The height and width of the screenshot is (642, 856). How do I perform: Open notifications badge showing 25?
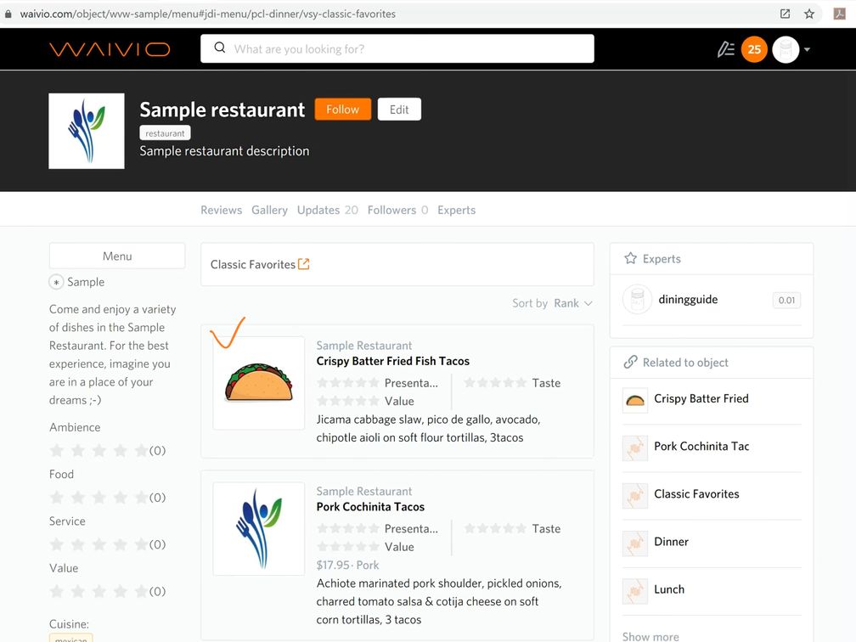(x=754, y=49)
